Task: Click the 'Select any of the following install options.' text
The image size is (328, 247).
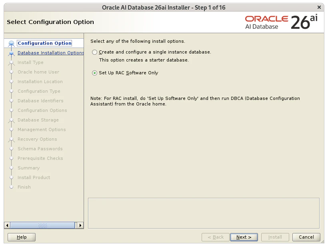Action: point(138,42)
